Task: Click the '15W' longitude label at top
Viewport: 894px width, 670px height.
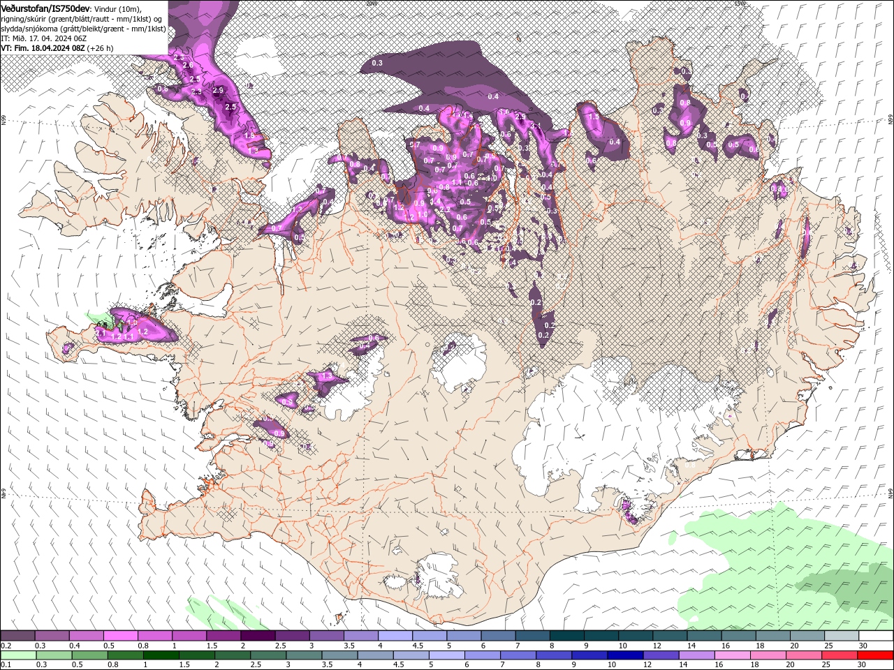Action: click(740, 3)
